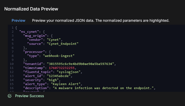Select the severity value "high"
The width and height of the screenshot is (185, 106).
[53, 80]
